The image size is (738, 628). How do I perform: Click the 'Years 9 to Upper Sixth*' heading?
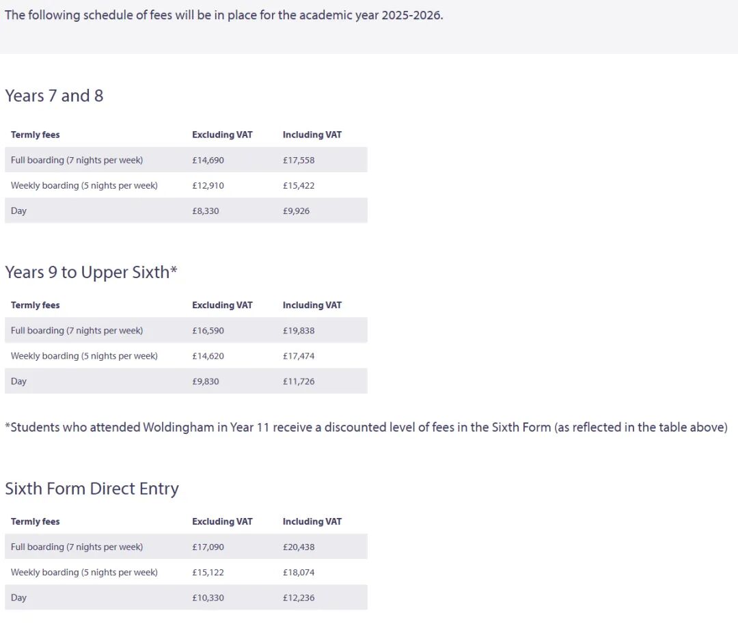coord(91,272)
